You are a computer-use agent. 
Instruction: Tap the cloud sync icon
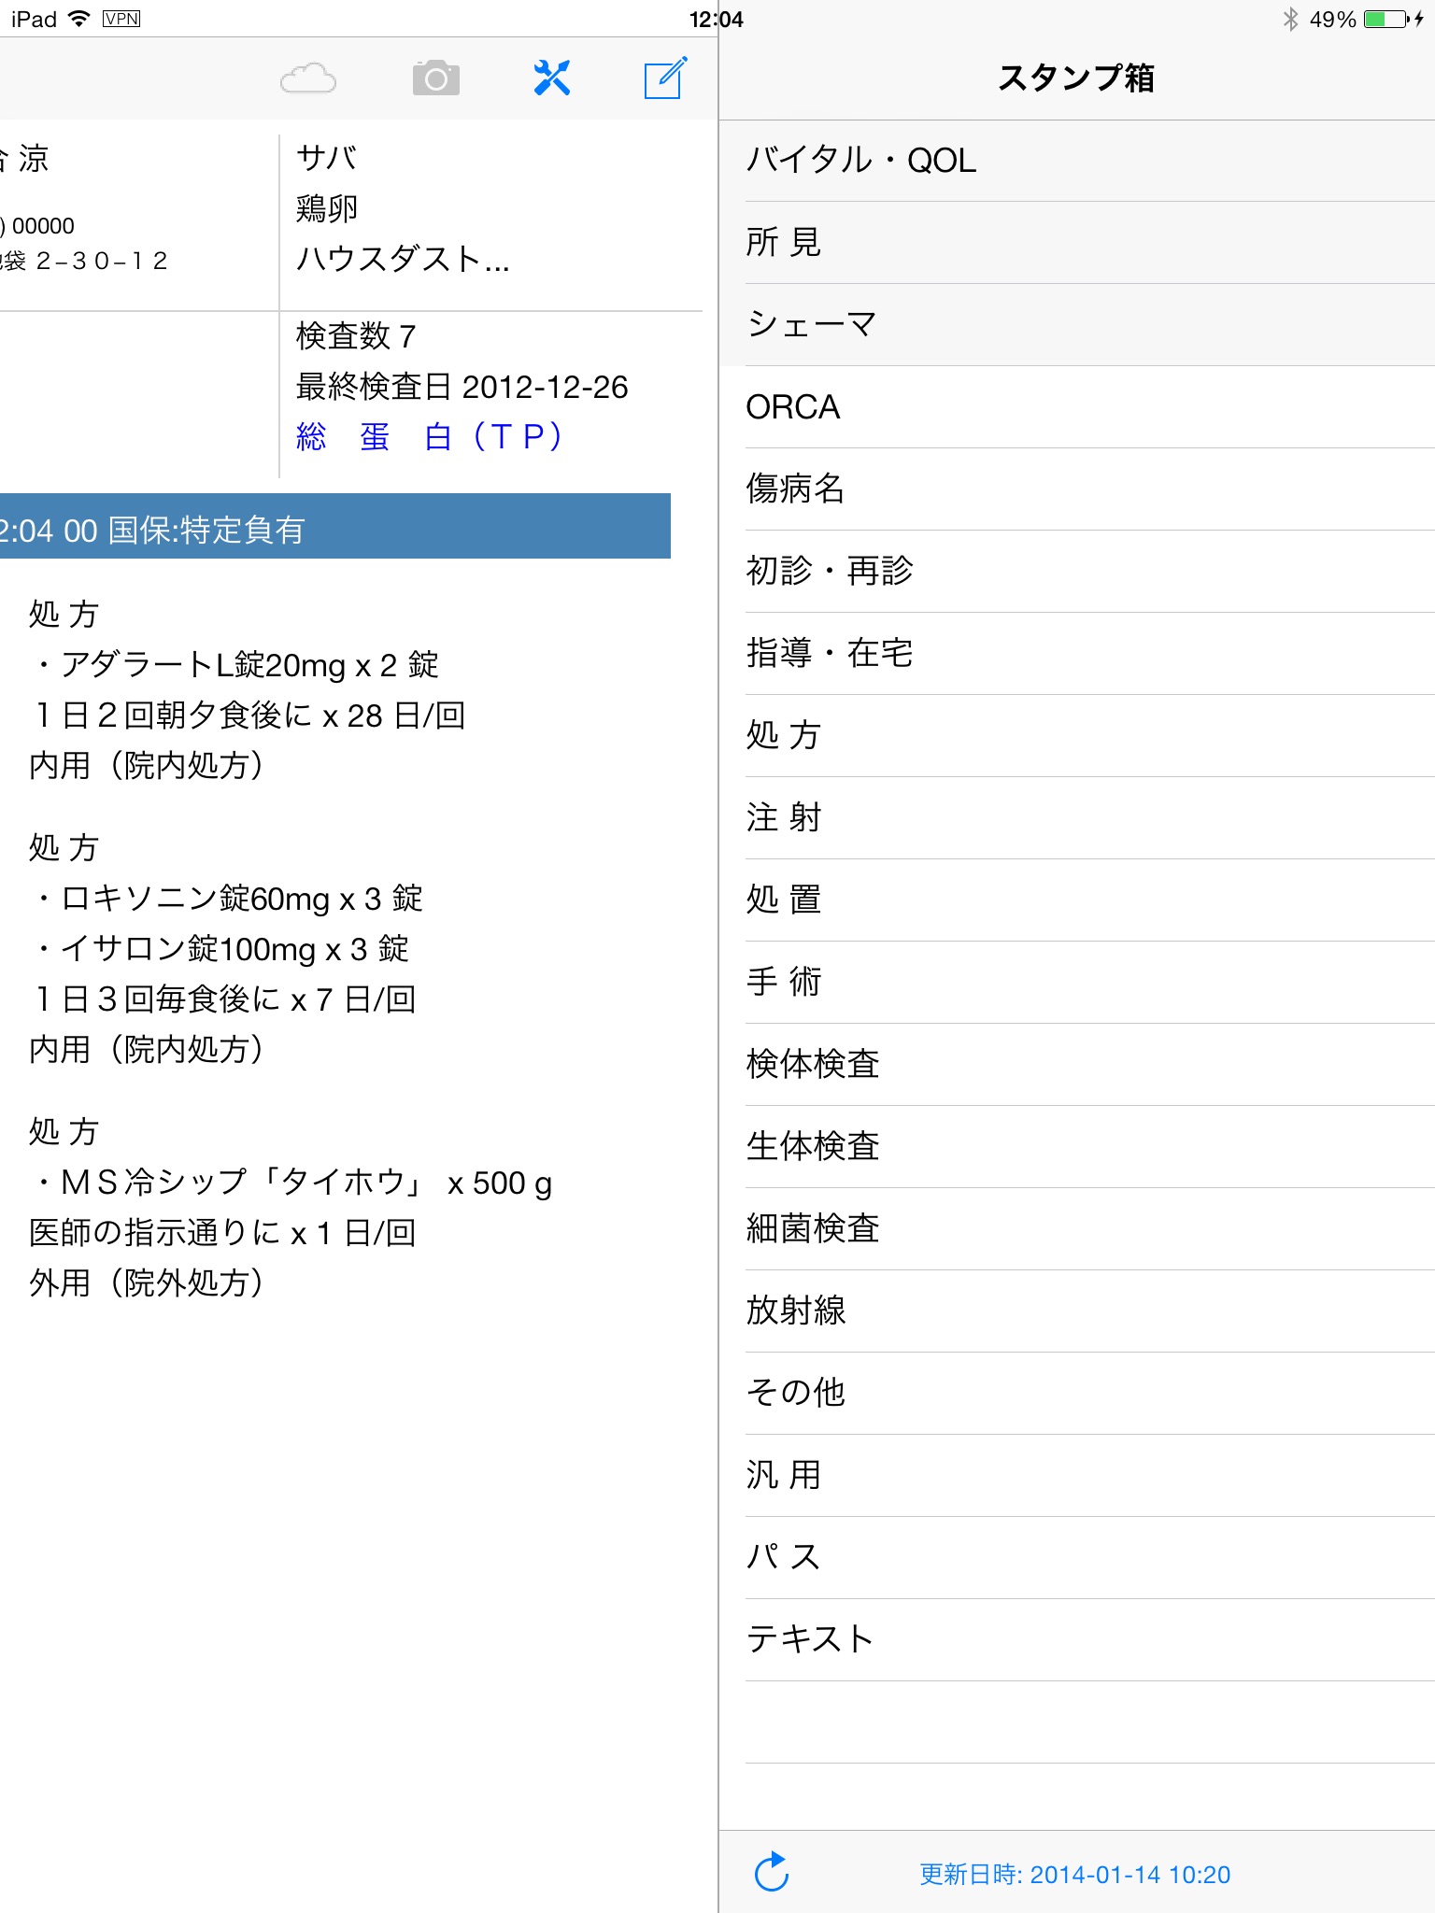308,78
